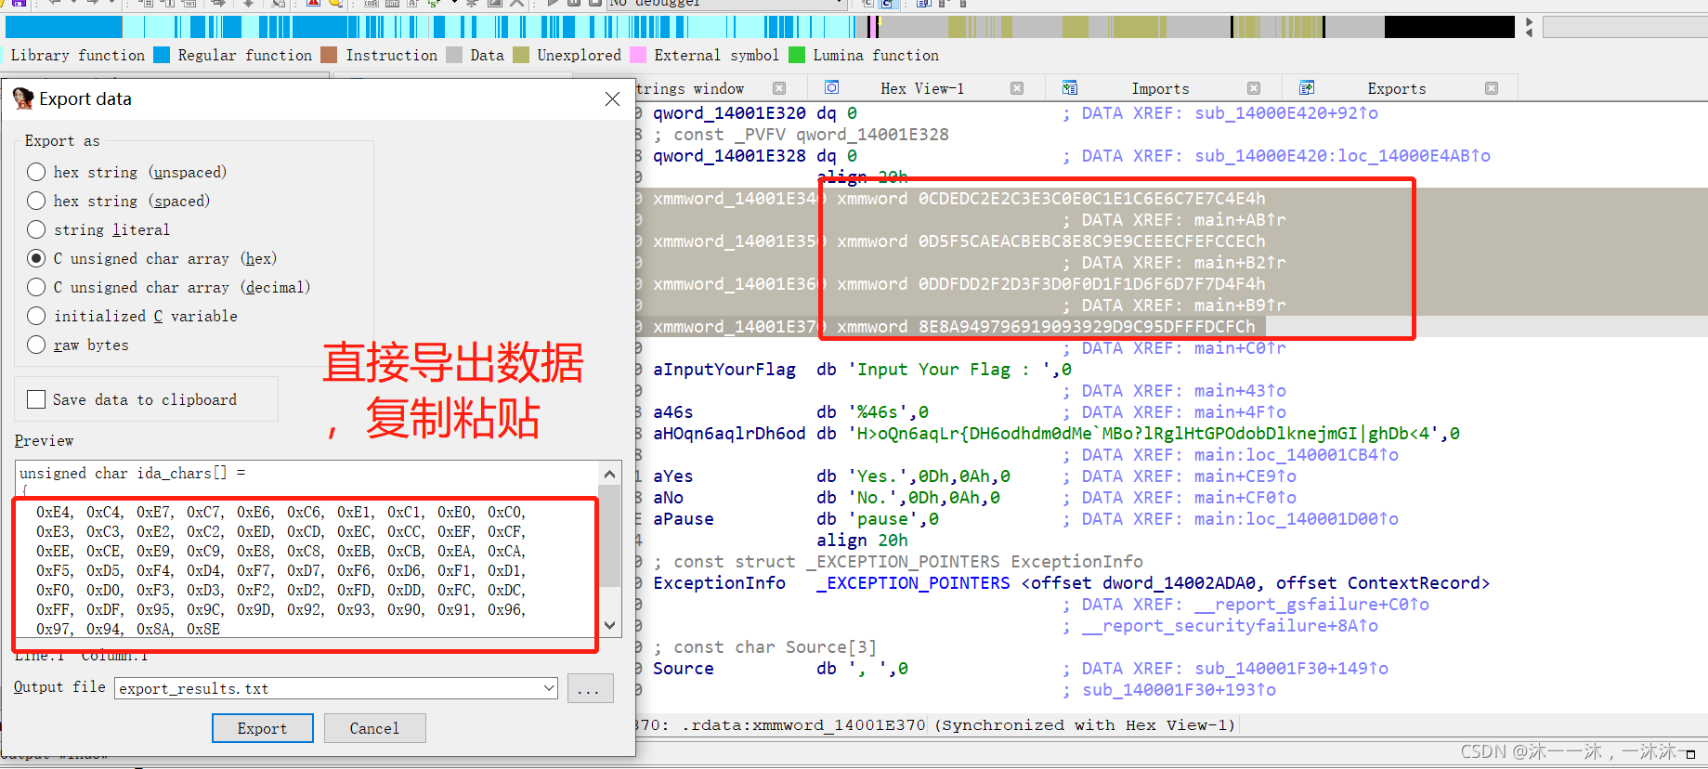Click the External symbol legend swatch

click(638, 55)
